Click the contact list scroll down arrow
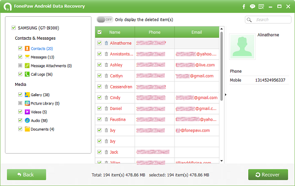The image size is (295, 186). point(221,161)
